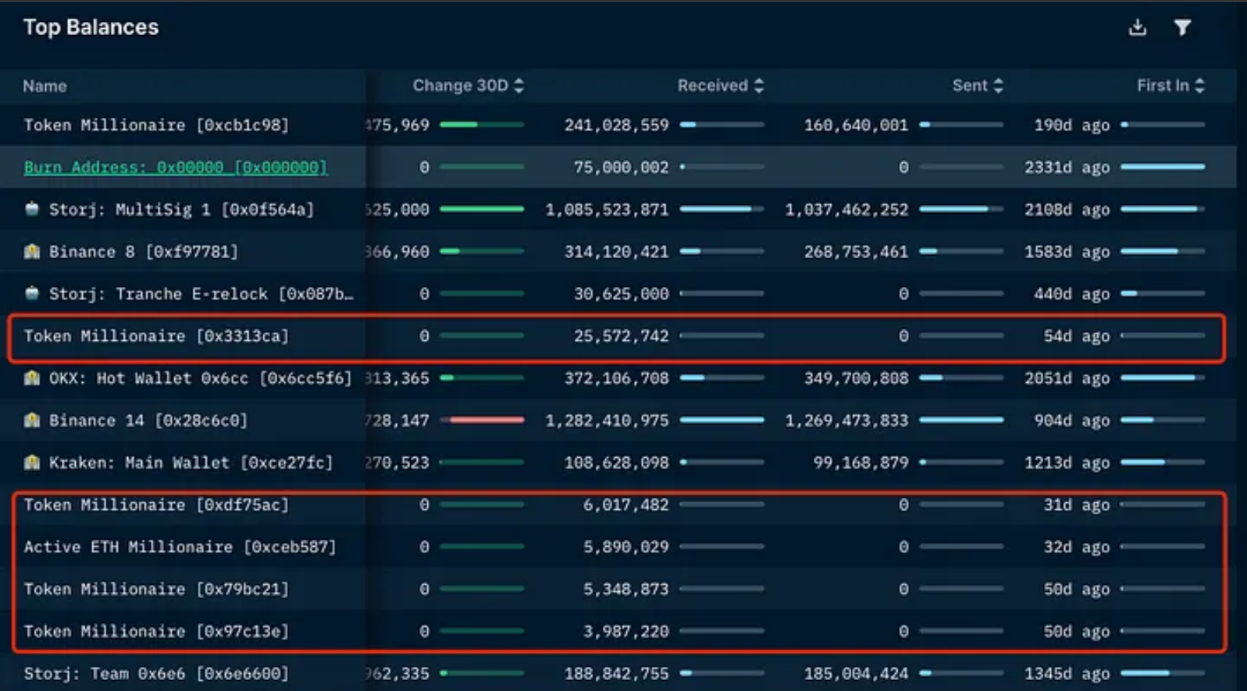Click the Storj: Tranche E-relock icon
This screenshot has height=691, width=1247.
[32, 293]
